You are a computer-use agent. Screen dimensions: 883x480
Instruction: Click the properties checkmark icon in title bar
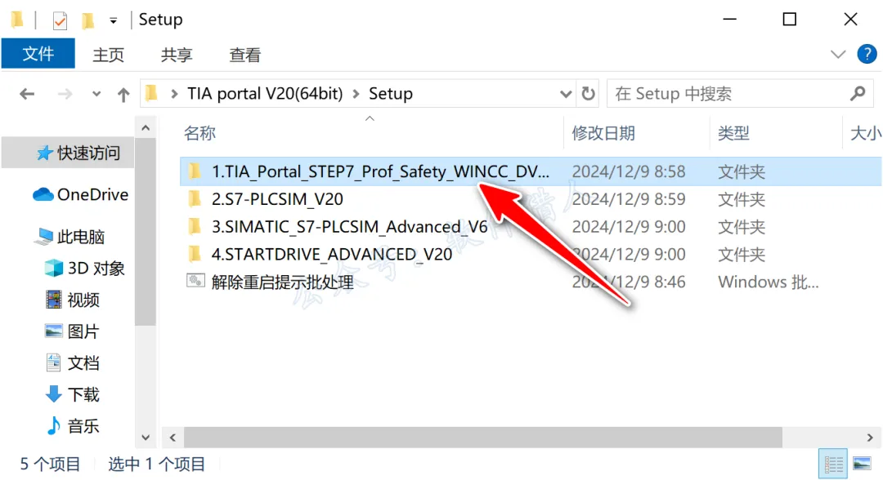[60, 20]
